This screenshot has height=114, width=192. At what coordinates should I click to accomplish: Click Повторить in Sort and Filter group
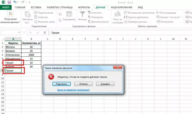point(95,17)
